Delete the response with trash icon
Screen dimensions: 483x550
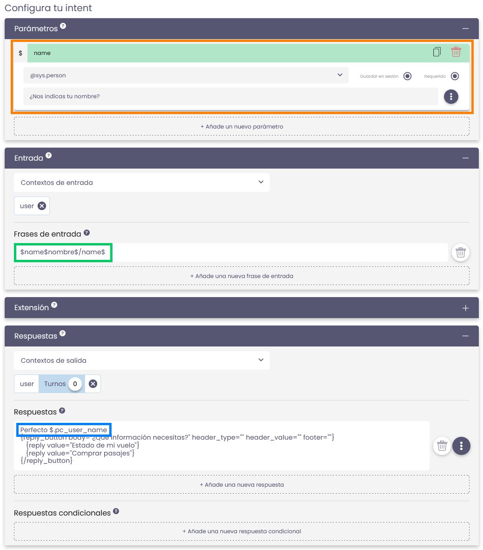[x=442, y=446]
